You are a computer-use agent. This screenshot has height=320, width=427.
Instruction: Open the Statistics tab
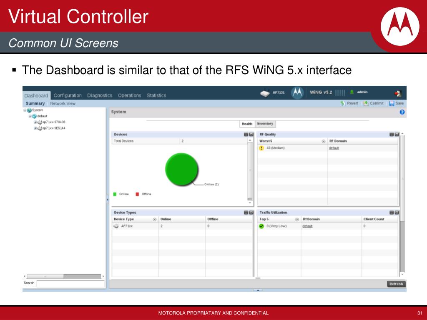click(156, 95)
